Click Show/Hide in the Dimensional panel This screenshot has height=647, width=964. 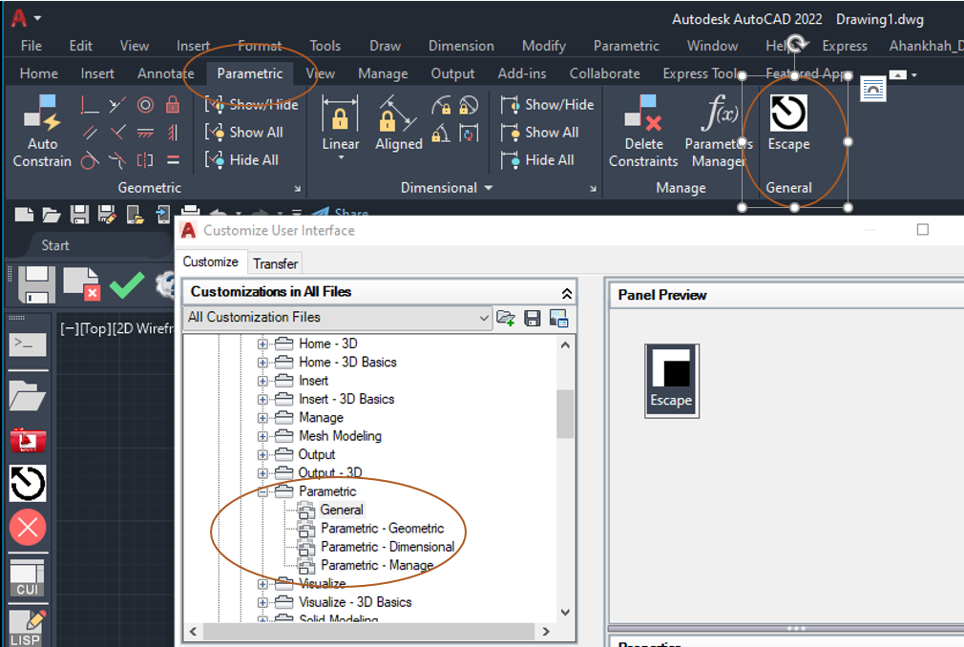pyautogui.click(x=547, y=104)
